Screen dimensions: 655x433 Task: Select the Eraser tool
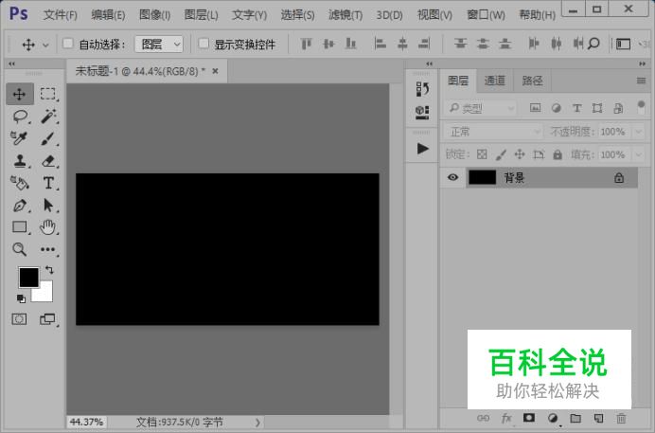[x=48, y=160]
